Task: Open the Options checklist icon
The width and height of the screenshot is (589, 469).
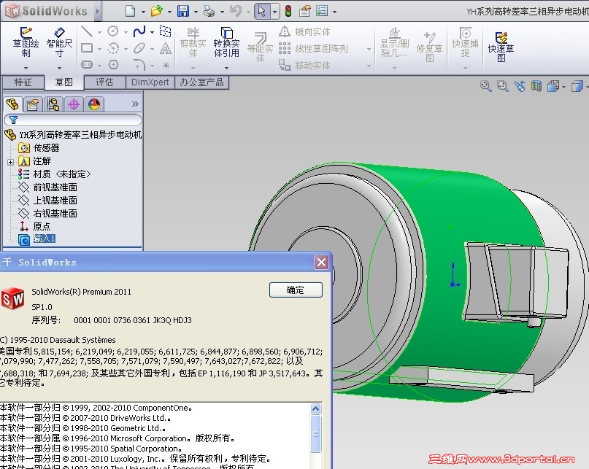Action: tap(322, 11)
